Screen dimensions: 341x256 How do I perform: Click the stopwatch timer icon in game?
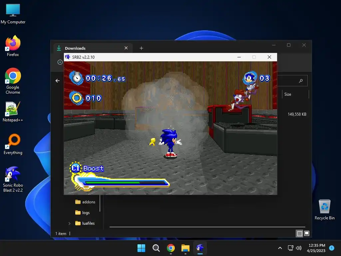(76, 78)
